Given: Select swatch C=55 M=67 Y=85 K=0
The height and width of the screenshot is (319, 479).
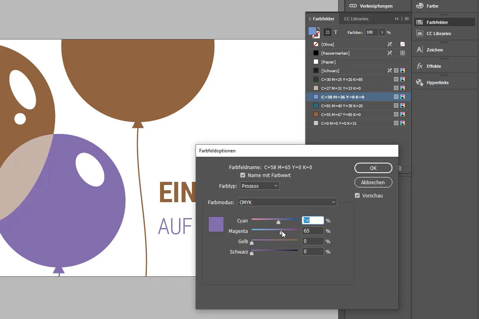Looking at the screenshot, I should (358, 114).
